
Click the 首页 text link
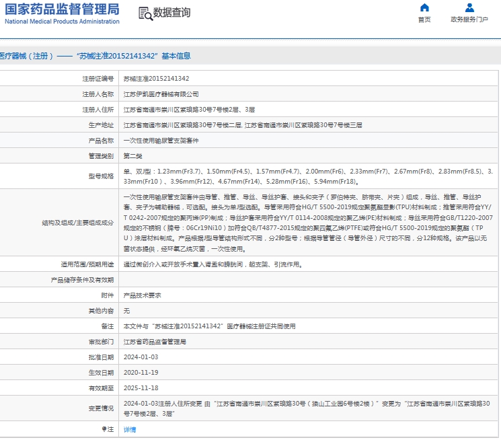(x=424, y=20)
